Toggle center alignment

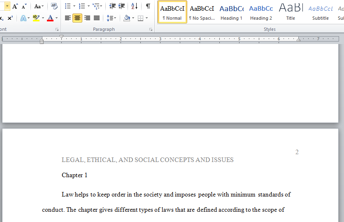point(77,18)
